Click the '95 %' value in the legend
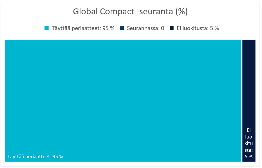This screenshot has width=262, height=168. click(x=108, y=28)
